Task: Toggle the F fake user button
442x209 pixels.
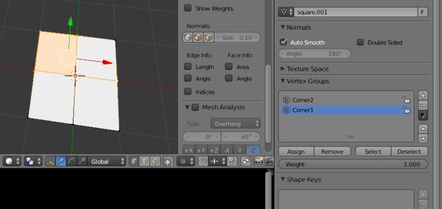Action: pyautogui.click(x=423, y=12)
